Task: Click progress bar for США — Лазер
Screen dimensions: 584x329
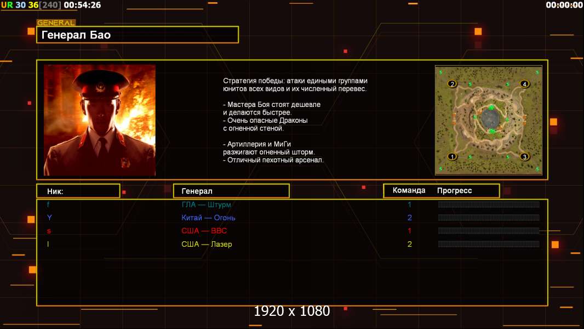Action: click(489, 244)
